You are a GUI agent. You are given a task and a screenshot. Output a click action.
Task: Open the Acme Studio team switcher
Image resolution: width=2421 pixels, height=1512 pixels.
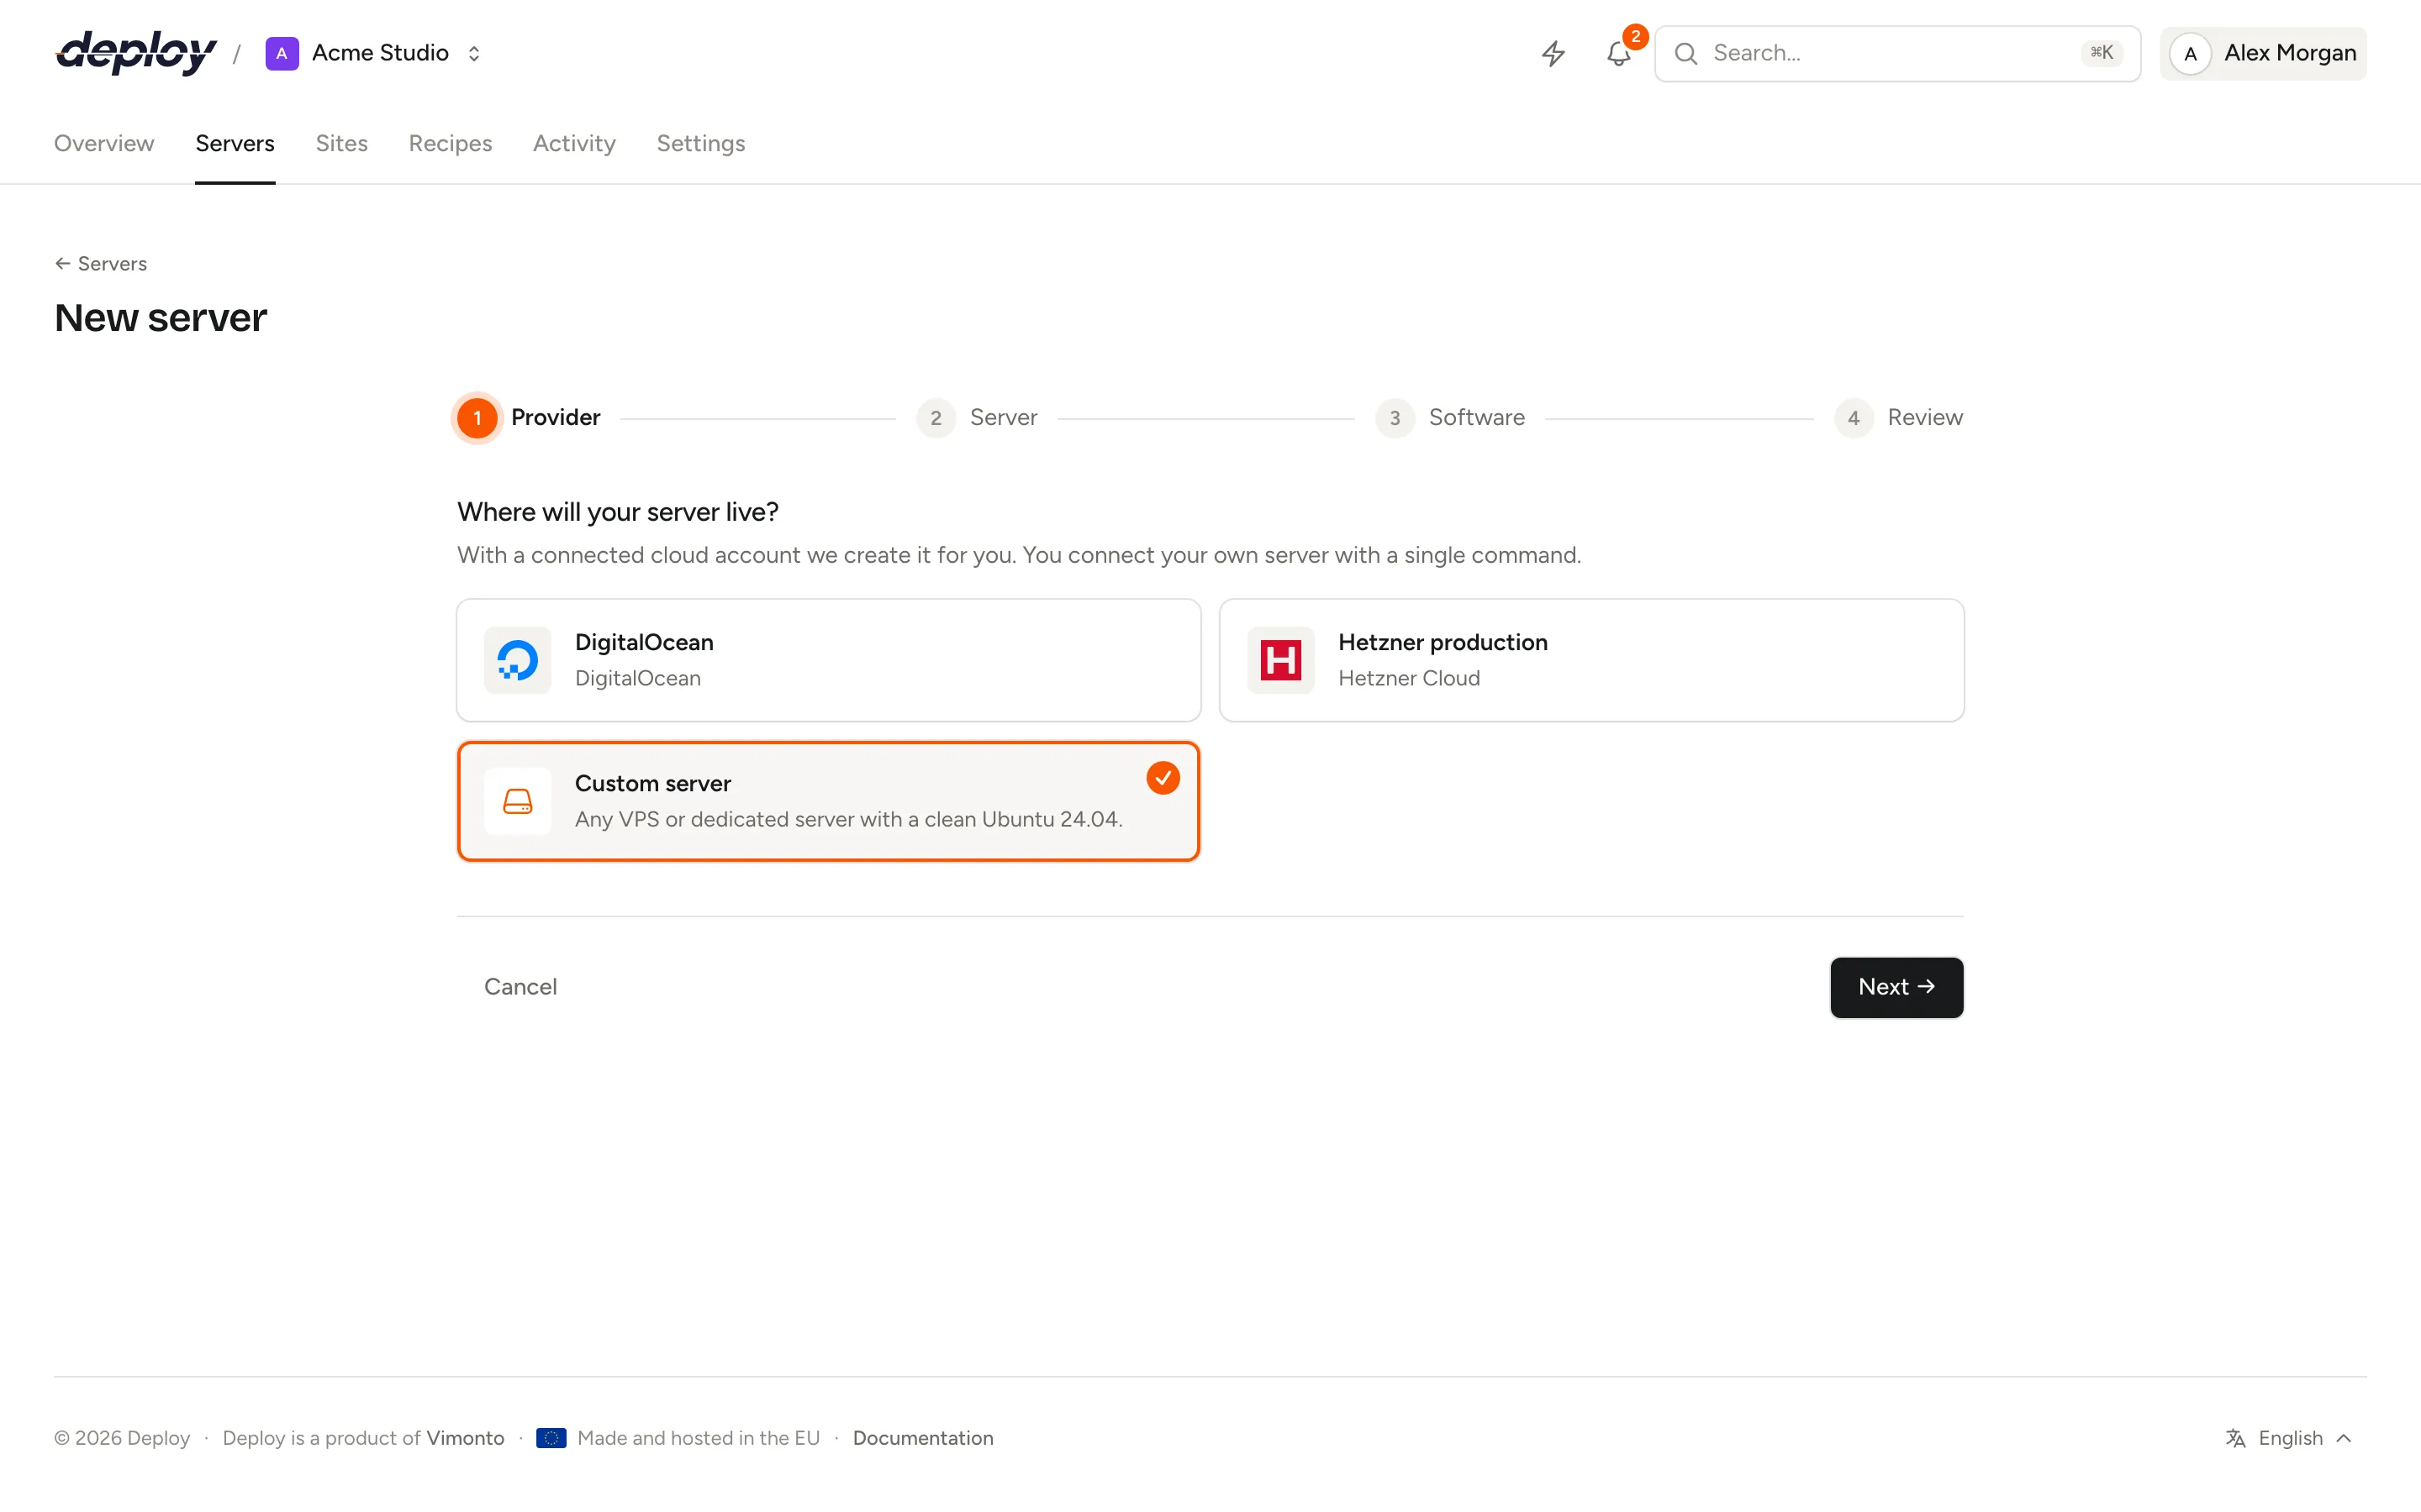375,53
